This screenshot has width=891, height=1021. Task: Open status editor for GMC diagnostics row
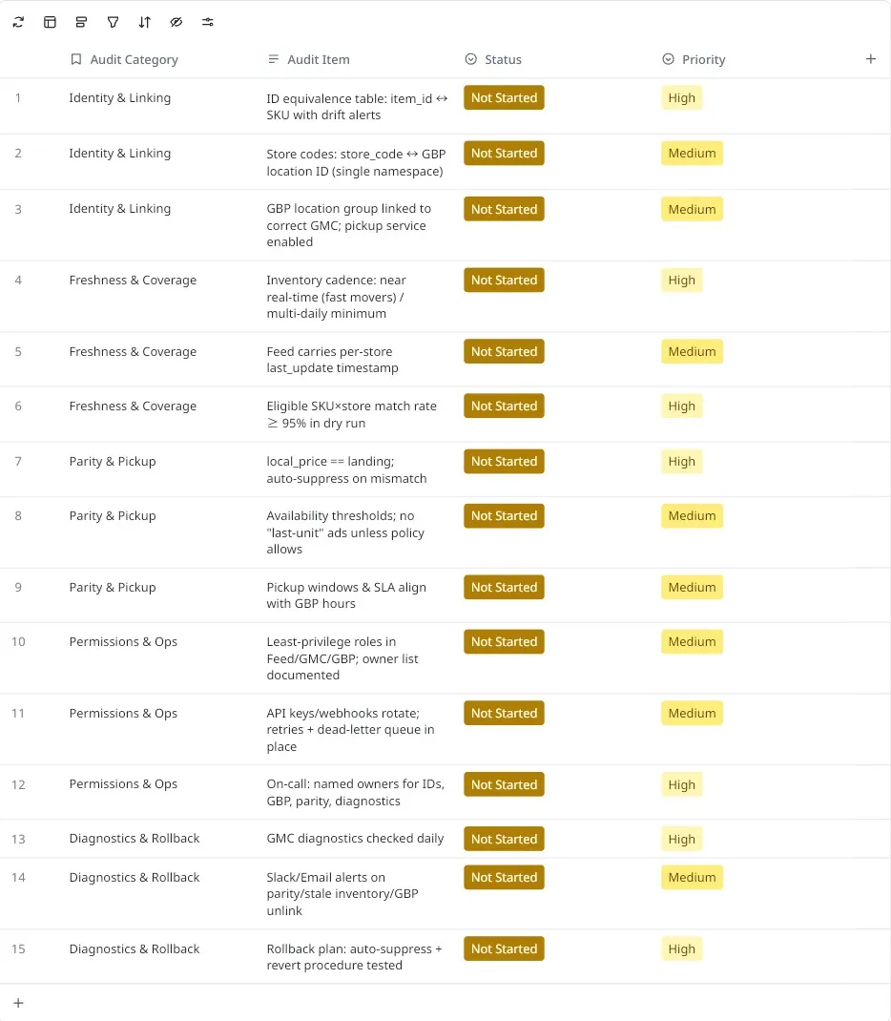504,839
